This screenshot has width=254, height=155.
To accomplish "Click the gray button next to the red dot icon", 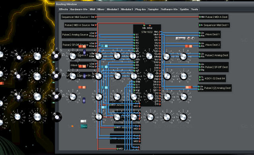I will point(181,38).
